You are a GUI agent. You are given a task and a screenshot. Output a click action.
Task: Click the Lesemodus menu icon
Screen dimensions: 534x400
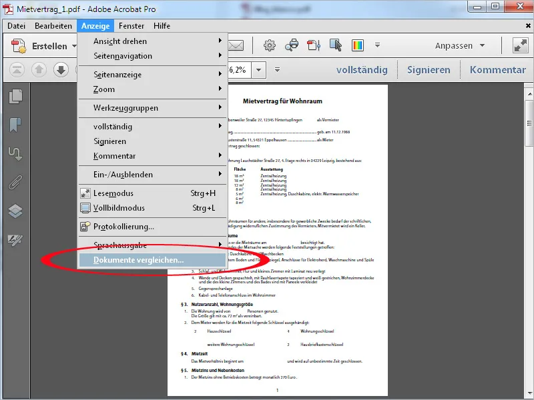click(85, 193)
